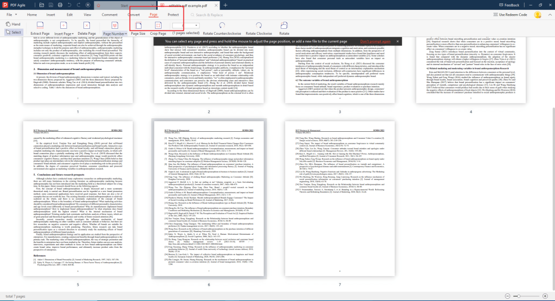Viewport: 555px width, 301px height.
Task: Click the Insert Page icon
Action: [x=63, y=25]
